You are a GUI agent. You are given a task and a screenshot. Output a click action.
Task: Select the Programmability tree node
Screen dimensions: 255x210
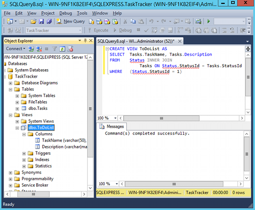pos(37,179)
